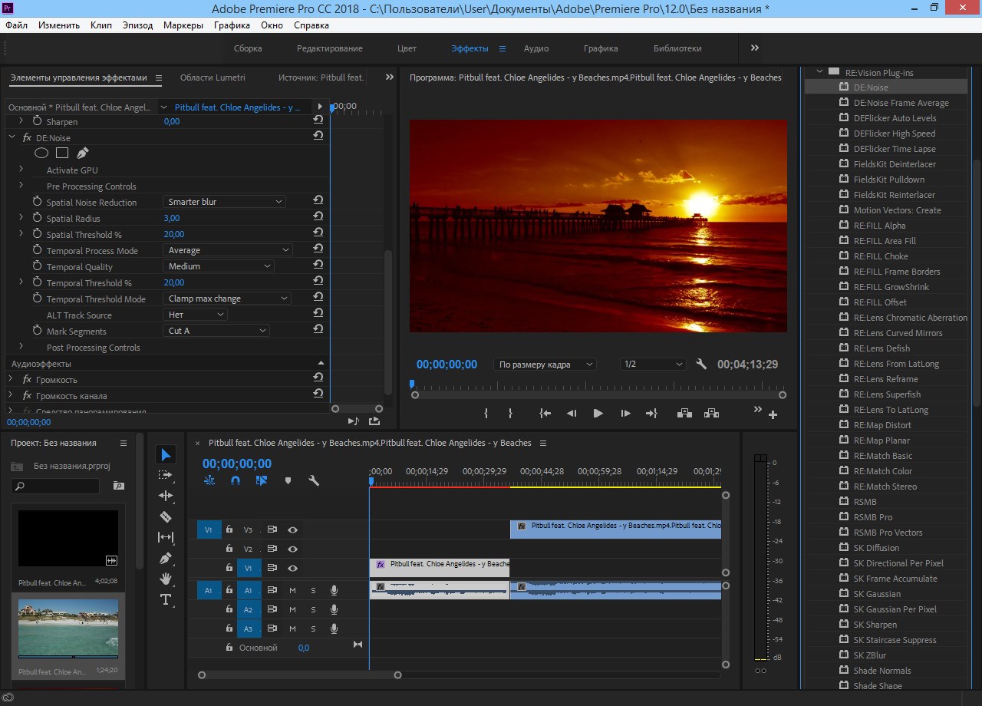The image size is (982, 706).
Task: Expand Post Processing Controls group
Action: tap(21, 347)
